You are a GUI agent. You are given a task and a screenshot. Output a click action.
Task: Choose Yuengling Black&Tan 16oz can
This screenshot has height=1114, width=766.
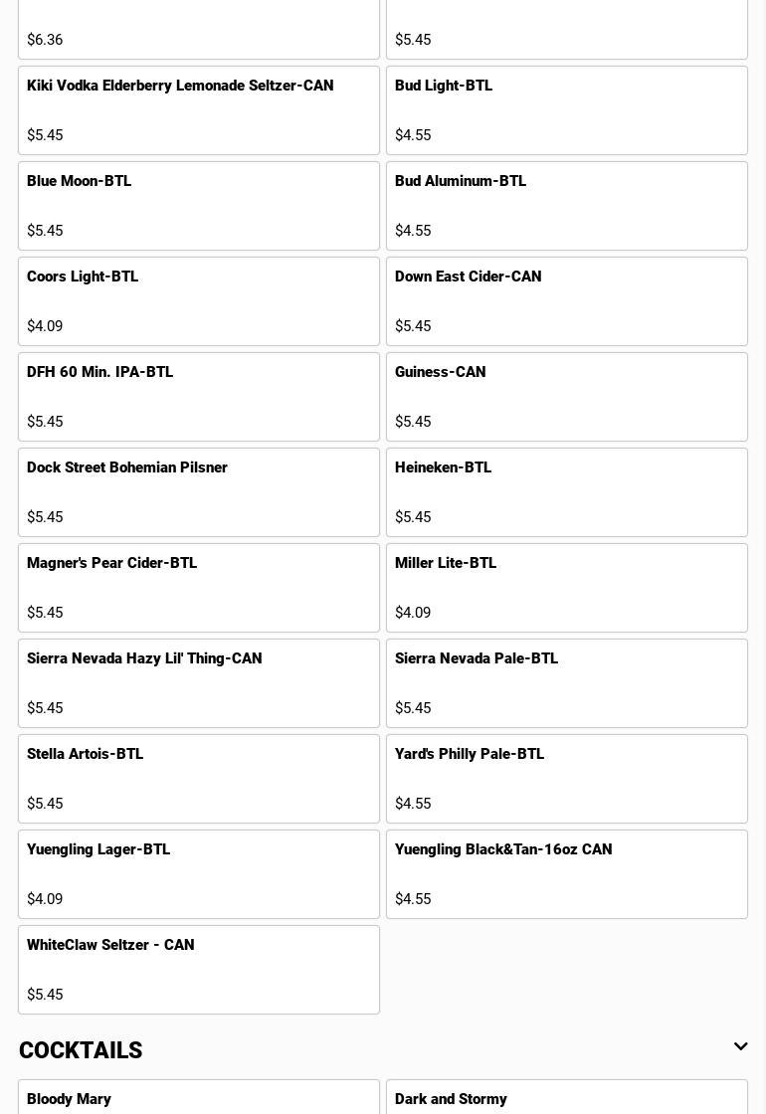coord(567,874)
